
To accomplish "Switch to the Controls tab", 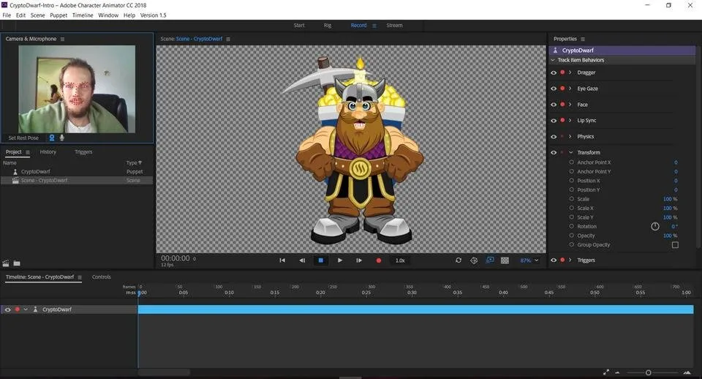I will 101,277.
